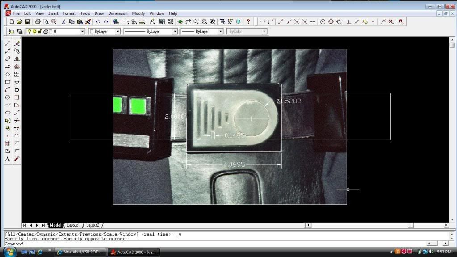Toggle layer 0 plot printer icon

click(x=46, y=31)
